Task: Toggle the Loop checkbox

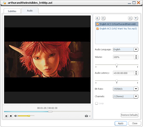Action: [x=96, y=103]
